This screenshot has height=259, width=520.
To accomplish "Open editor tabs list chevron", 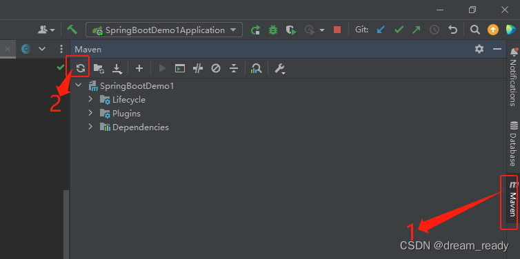I will pos(42,49).
